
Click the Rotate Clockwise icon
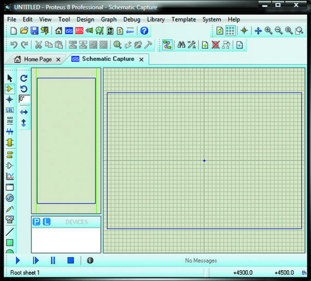(24, 78)
